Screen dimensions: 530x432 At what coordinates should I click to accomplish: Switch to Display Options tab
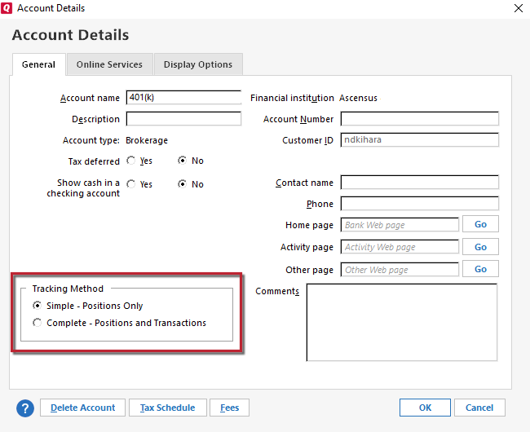click(198, 64)
